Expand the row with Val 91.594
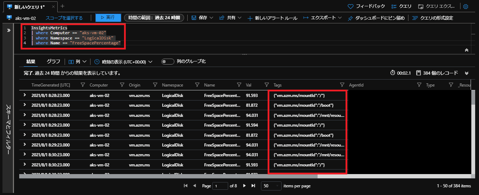 (25, 125)
